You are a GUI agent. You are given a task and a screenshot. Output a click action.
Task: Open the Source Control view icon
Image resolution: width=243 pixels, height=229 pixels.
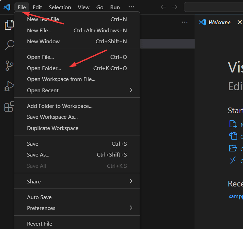tap(9, 65)
